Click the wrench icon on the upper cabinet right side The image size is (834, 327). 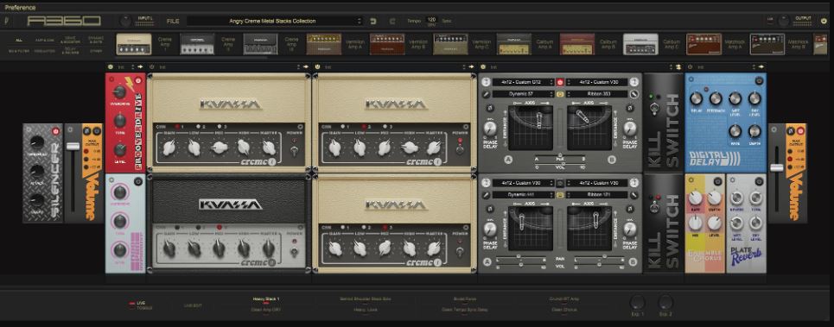coord(634,94)
